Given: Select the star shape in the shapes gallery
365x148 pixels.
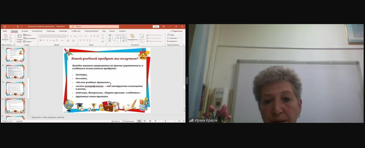Looking at the screenshot, I should tap(123, 41).
